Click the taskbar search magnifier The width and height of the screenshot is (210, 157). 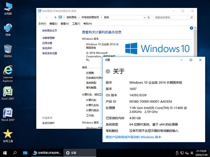[15, 153]
